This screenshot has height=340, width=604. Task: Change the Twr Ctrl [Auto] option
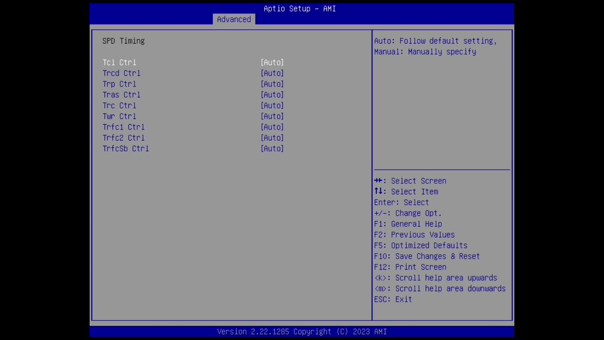(272, 116)
